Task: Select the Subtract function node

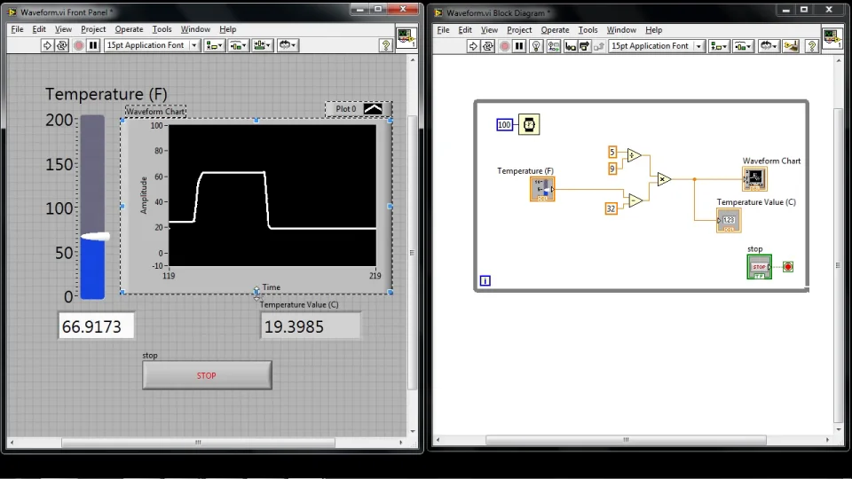Action: click(x=634, y=201)
